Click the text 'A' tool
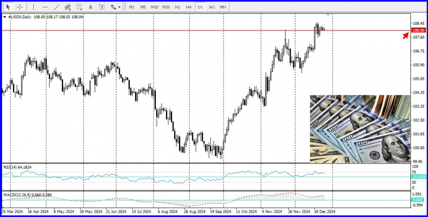The height and width of the screenshot is (217, 428). point(91,7)
